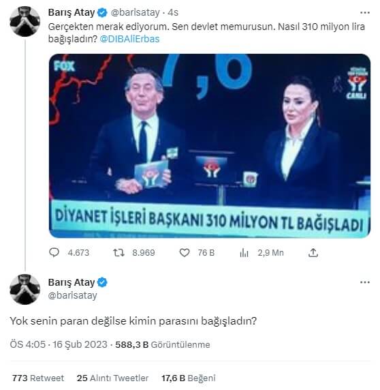
Task: Click the ÖS 4:05 · 16 Şub 2023 timestamp
Action: click(x=59, y=344)
